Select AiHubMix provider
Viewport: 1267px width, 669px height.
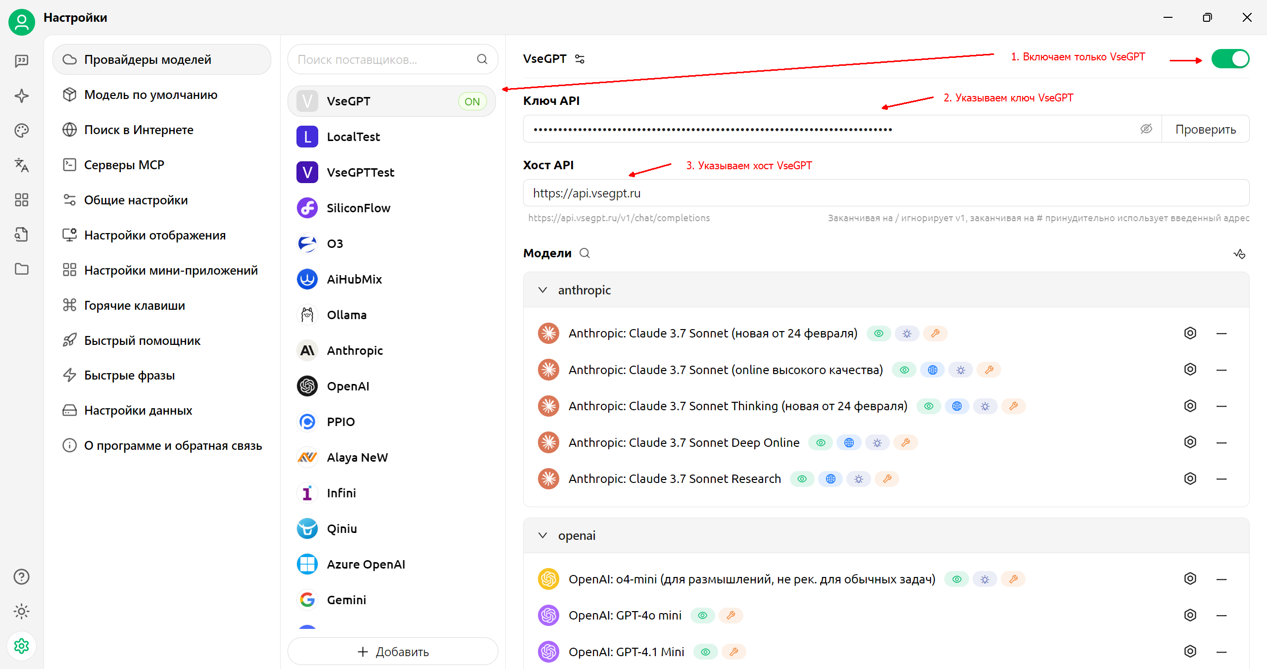tap(391, 279)
